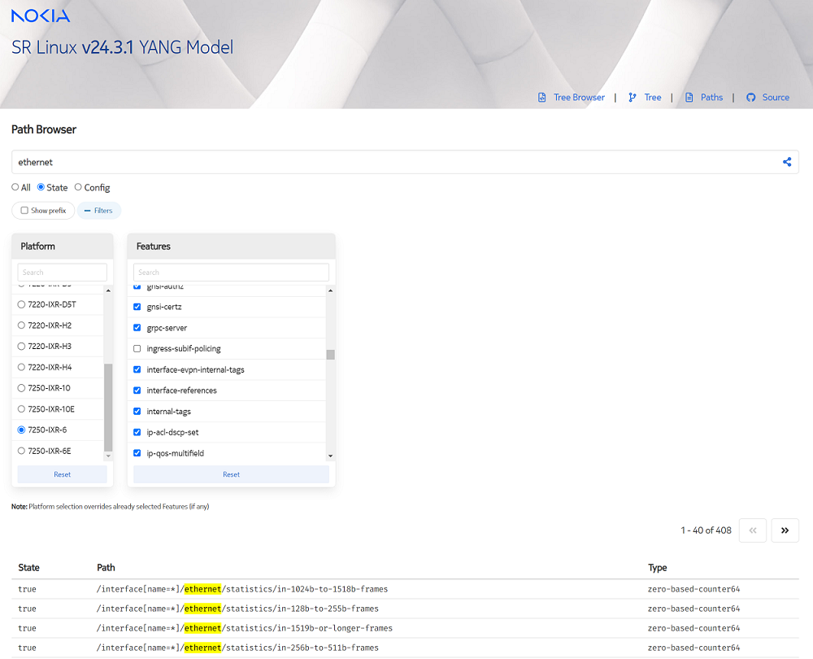Open the GitHub Source icon

750,98
